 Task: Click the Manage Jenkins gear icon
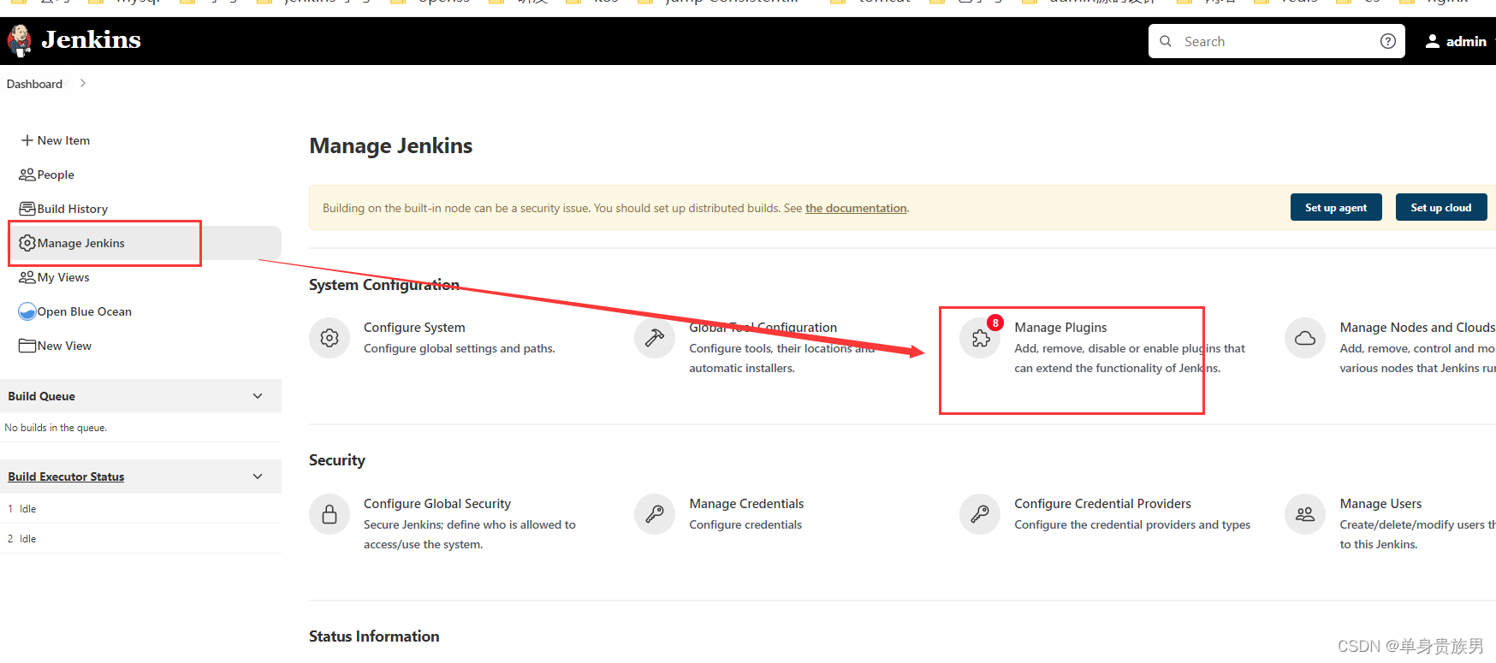coord(27,243)
